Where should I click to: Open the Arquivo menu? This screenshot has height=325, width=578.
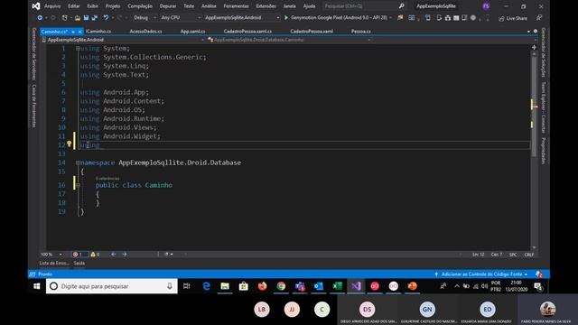(52, 6)
